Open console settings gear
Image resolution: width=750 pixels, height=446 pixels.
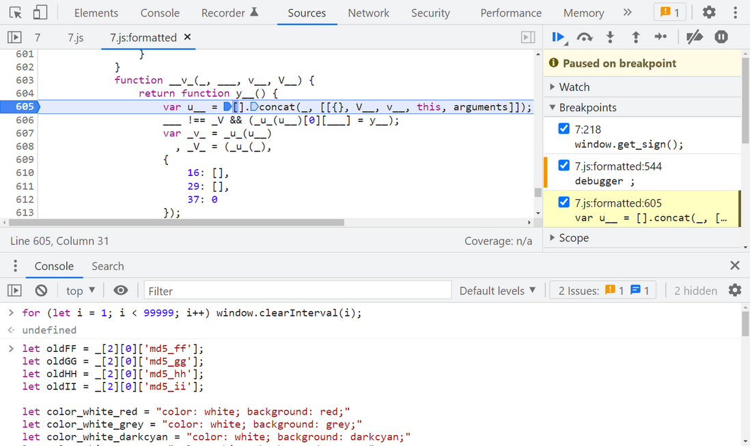click(735, 291)
